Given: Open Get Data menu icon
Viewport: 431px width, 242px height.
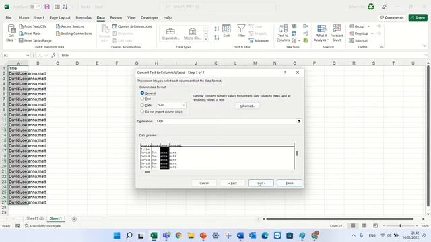Looking at the screenshot, I should click(x=11, y=33).
